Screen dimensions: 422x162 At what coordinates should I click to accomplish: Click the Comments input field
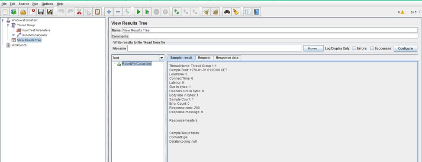pyautogui.click(x=274, y=36)
